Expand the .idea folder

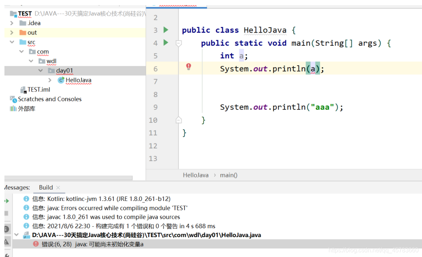(11, 23)
